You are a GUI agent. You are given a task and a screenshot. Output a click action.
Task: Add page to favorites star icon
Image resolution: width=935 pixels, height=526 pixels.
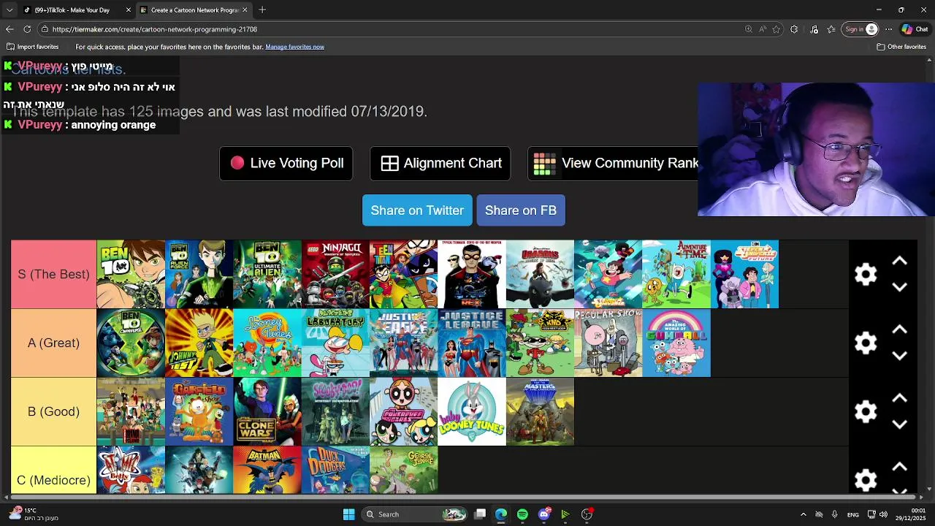coord(776,29)
